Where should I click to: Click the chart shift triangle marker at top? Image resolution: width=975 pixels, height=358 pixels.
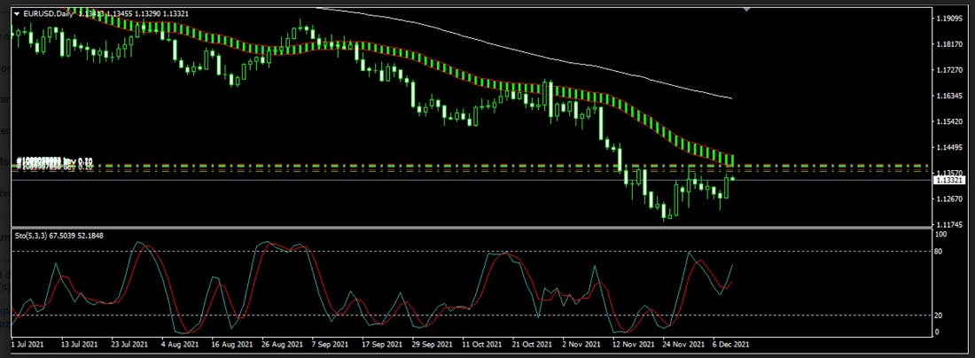[746, 9]
